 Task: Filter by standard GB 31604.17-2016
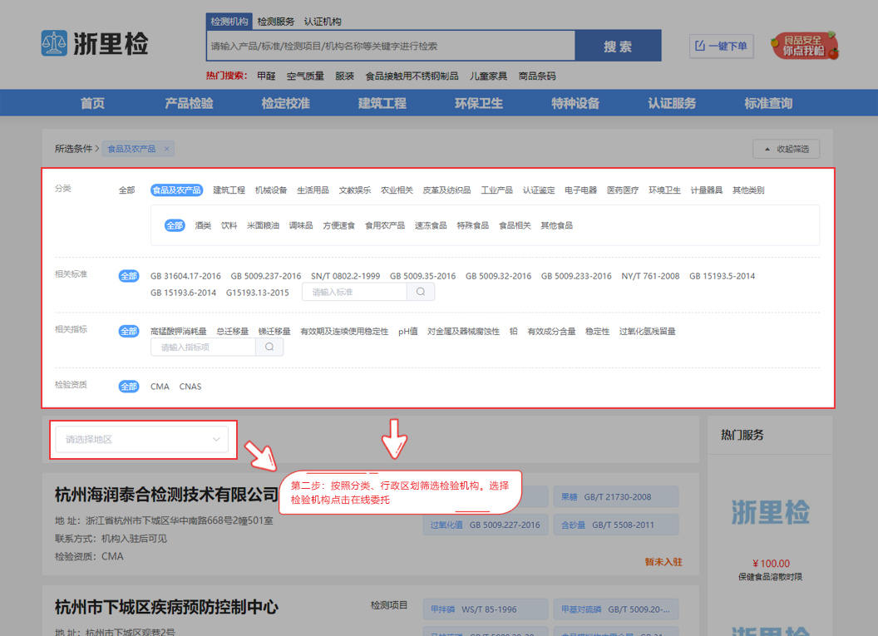coord(185,276)
